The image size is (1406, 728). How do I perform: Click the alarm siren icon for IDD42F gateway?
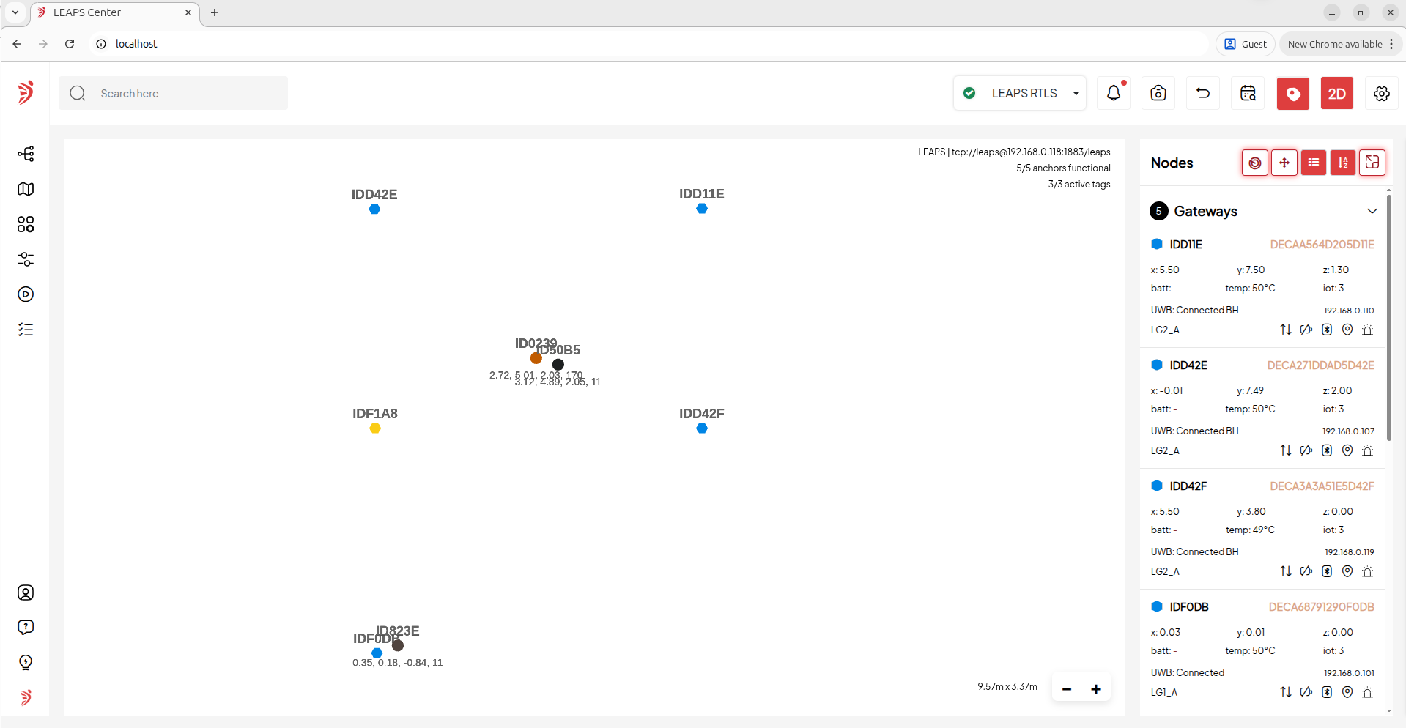(x=1367, y=571)
